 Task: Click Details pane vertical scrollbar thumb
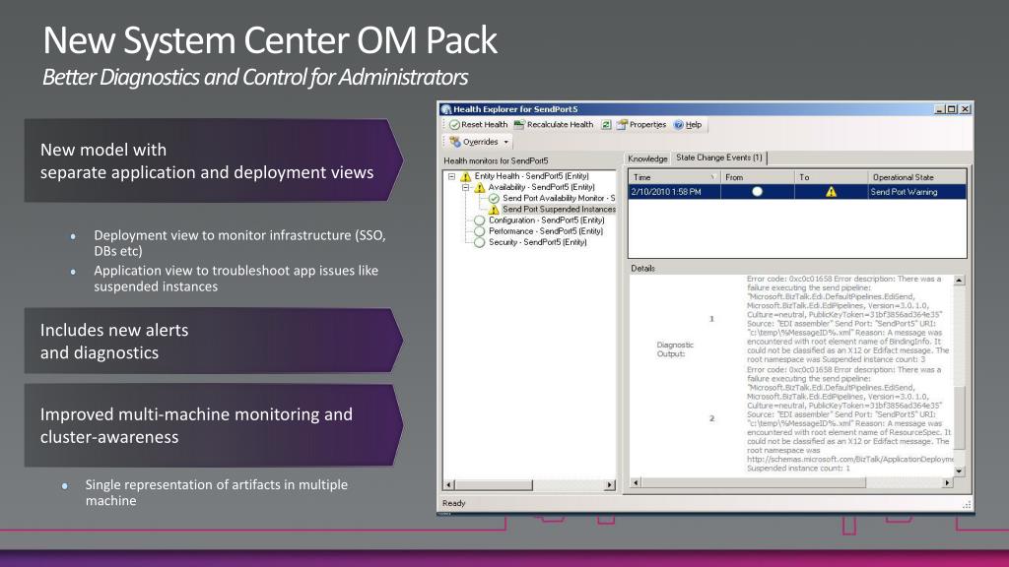coord(960,417)
